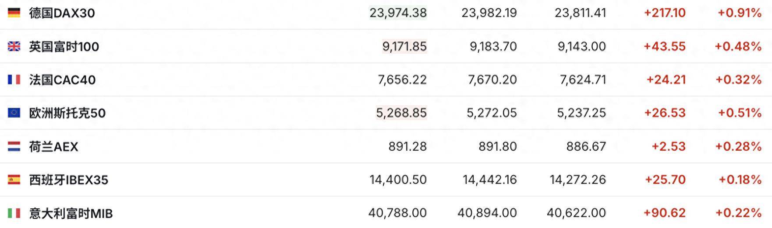
Task: Click the Spanish flag icon
Action: pyautogui.click(x=14, y=180)
